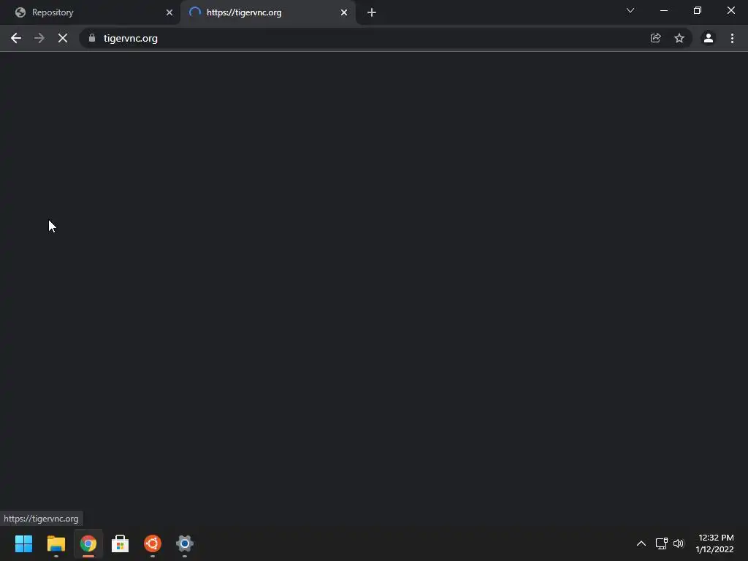Go back to the previous page
This screenshot has height=561, width=748.
click(16, 38)
